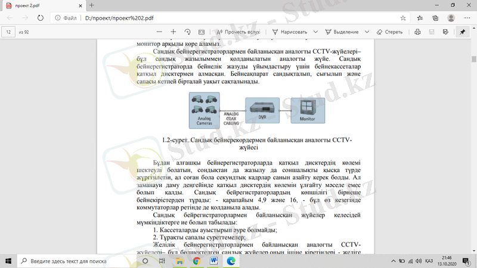477x268 pixels.
Task: Open the user profile icon
Action: (451, 18)
